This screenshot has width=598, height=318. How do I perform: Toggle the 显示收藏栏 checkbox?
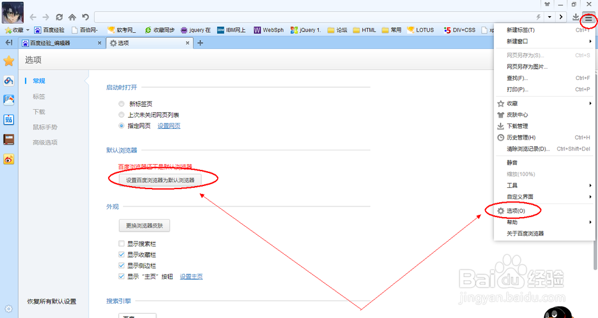(x=121, y=255)
